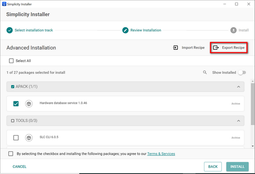
Task: Uncheck the APACK group checkbox
Action: click(13, 87)
